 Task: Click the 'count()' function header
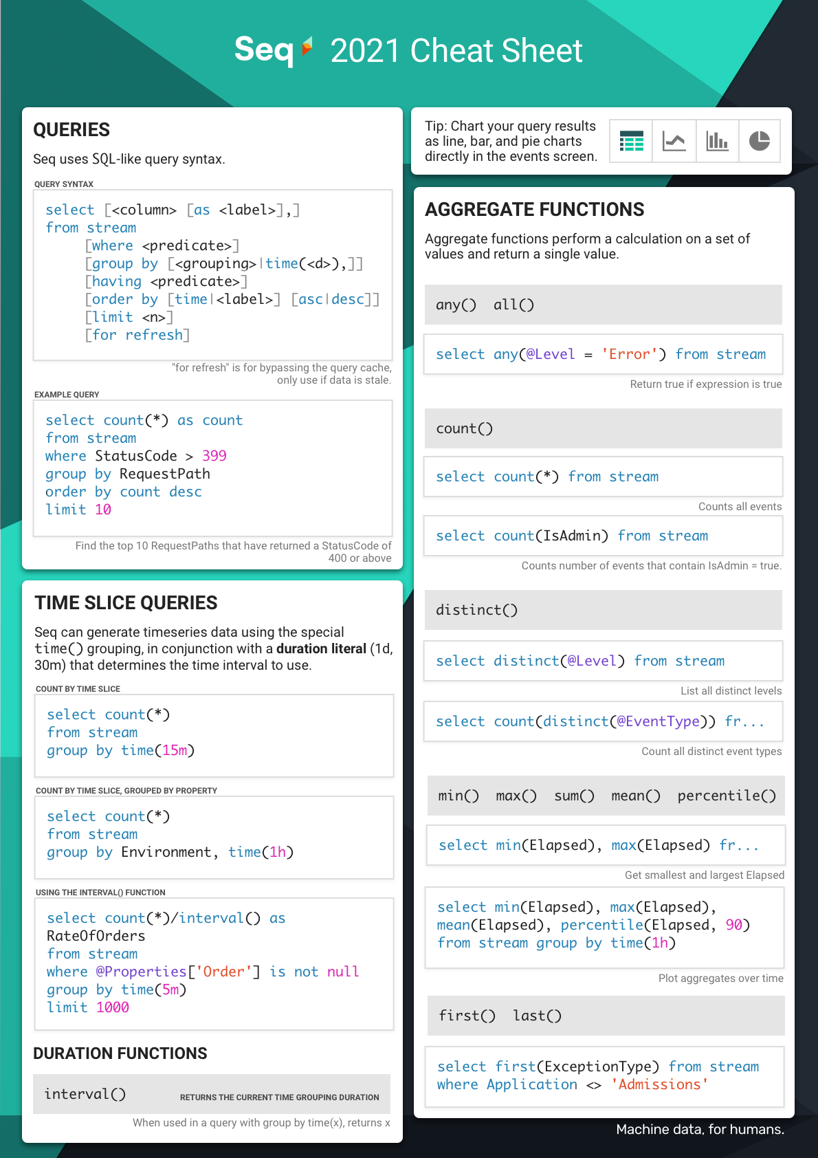click(x=604, y=428)
